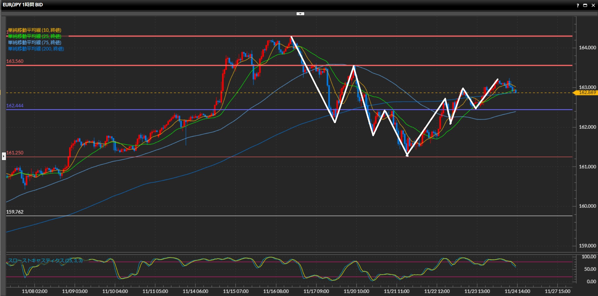
Task: Expand the top toolbar dropdown arrow
Action: [300, 14]
